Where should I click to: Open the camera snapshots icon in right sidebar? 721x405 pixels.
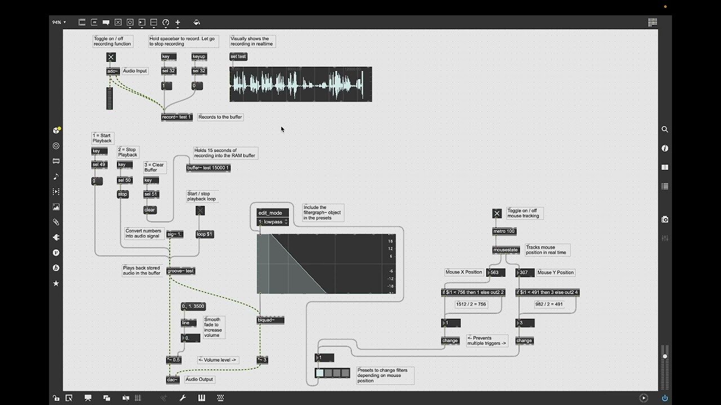665,219
